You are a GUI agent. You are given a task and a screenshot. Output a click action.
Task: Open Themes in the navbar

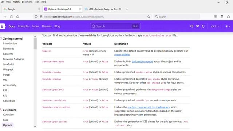47,26
